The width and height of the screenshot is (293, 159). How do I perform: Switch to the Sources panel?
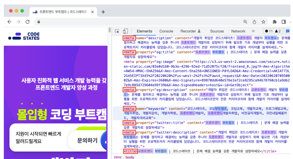pos(217,31)
